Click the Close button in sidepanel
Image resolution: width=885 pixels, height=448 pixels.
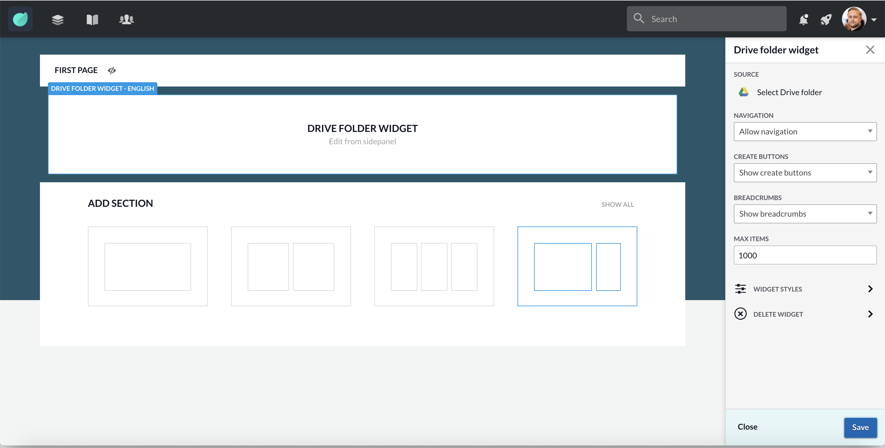(747, 427)
